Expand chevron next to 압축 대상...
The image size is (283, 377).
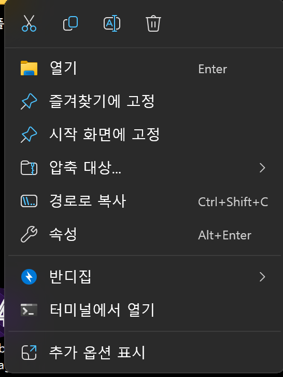(262, 168)
